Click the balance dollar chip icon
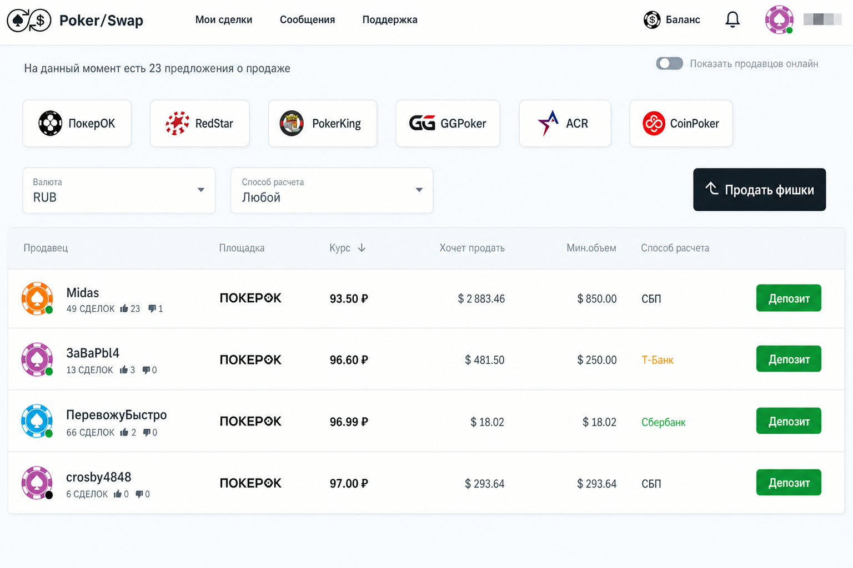 pyautogui.click(x=652, y=20)
